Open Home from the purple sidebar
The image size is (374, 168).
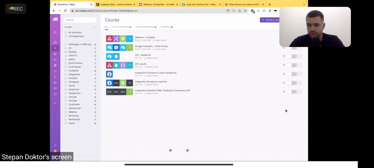55,32
